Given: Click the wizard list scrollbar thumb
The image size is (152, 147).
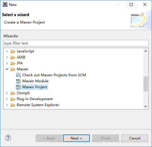Looking at the screenshot, I should click(145, 84).
